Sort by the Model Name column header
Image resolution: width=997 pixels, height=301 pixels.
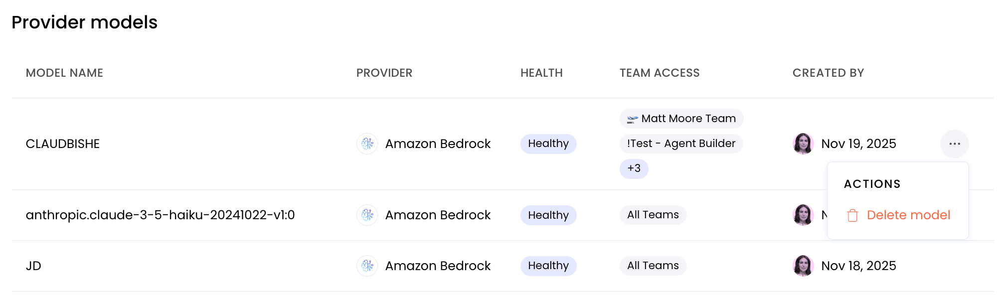click(64, 73)
